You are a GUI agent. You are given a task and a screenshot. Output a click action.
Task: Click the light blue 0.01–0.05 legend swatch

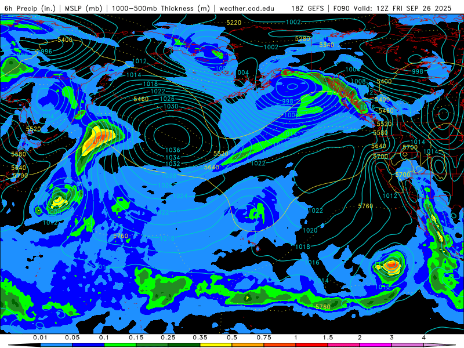click(56, 345)
